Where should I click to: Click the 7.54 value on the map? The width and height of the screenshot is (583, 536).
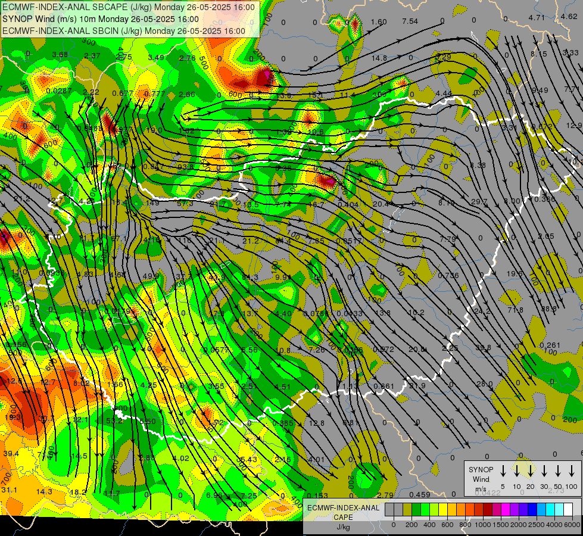click(x=410, y=21)
